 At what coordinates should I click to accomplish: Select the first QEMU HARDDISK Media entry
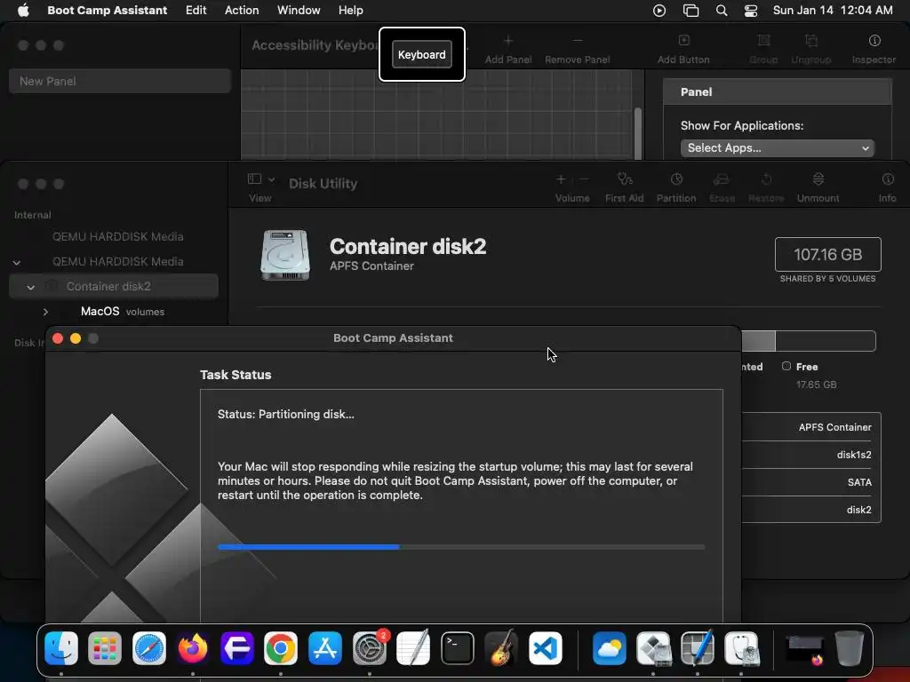118,236
